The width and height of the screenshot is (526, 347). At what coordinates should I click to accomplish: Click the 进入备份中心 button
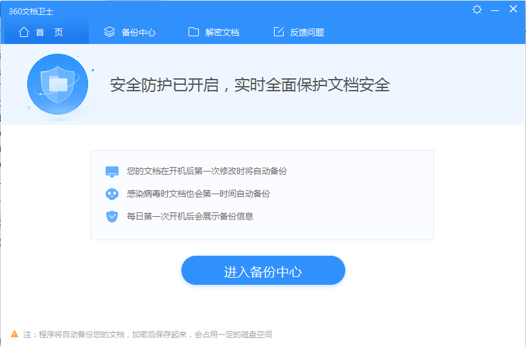pyautogui.click(x=264, y=270)
